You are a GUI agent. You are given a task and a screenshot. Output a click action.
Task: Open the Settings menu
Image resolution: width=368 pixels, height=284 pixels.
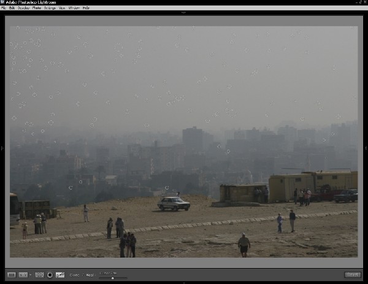click(x=50, y=8)
